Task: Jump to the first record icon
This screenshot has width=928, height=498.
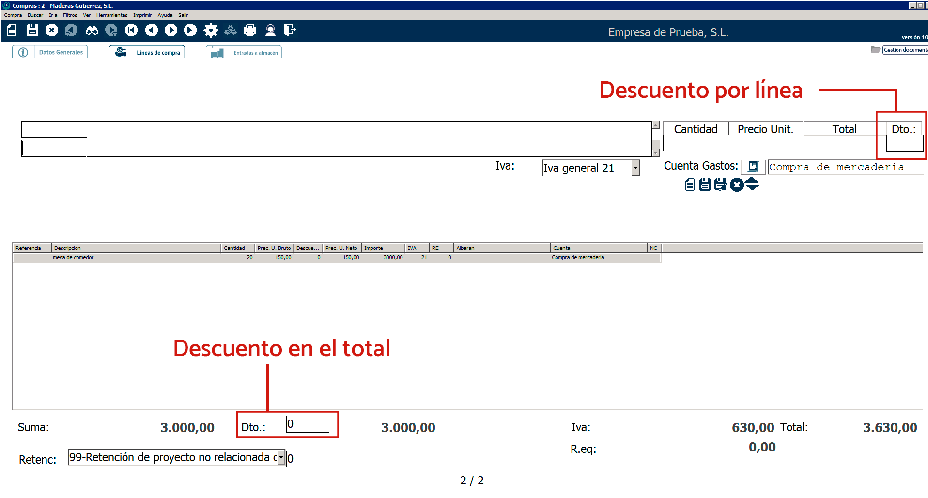Action: [x=131, y=31]
